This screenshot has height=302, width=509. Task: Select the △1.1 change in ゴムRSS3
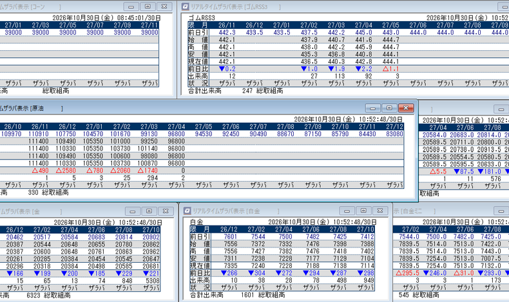point(390,69)
